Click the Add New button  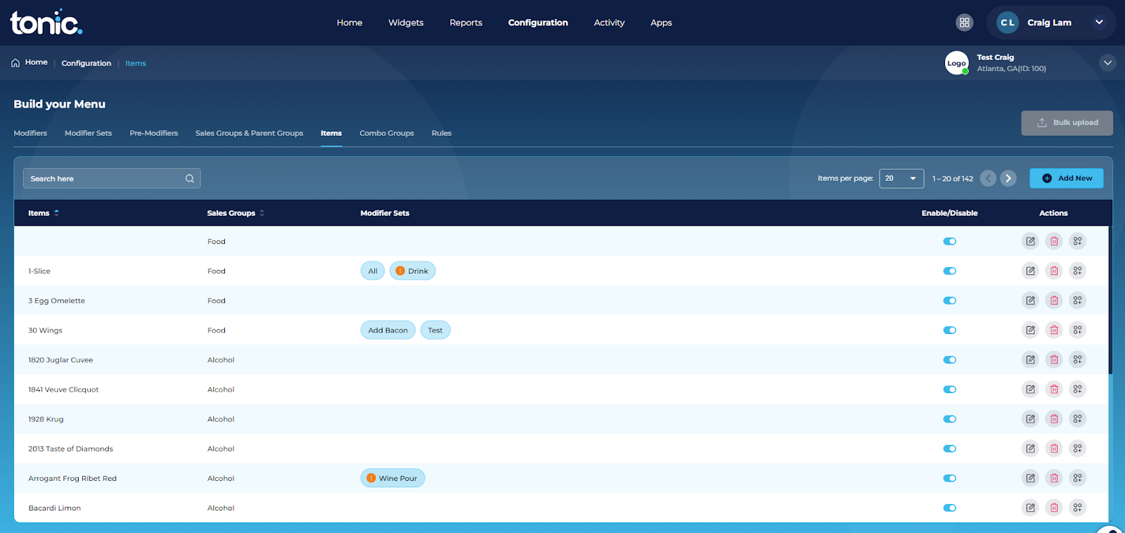1067,179
